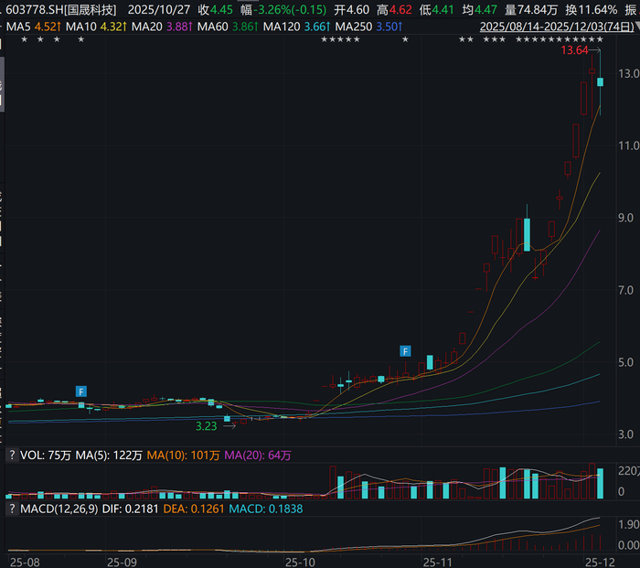Select the tall cyan candlestick near 9.0
This screenshot has height=568, width=640.
click(x=527, y=234)
